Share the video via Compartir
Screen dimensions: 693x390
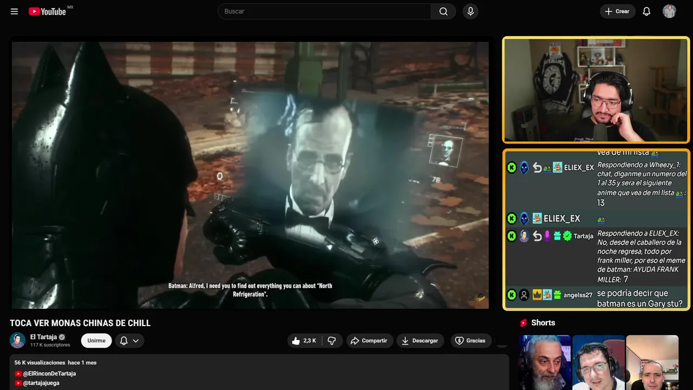(370, 341)
